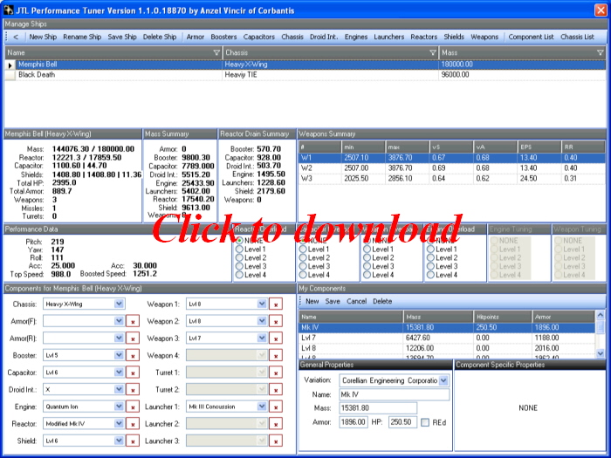Open the Droid Int. category in toolbar

point(324,37)
